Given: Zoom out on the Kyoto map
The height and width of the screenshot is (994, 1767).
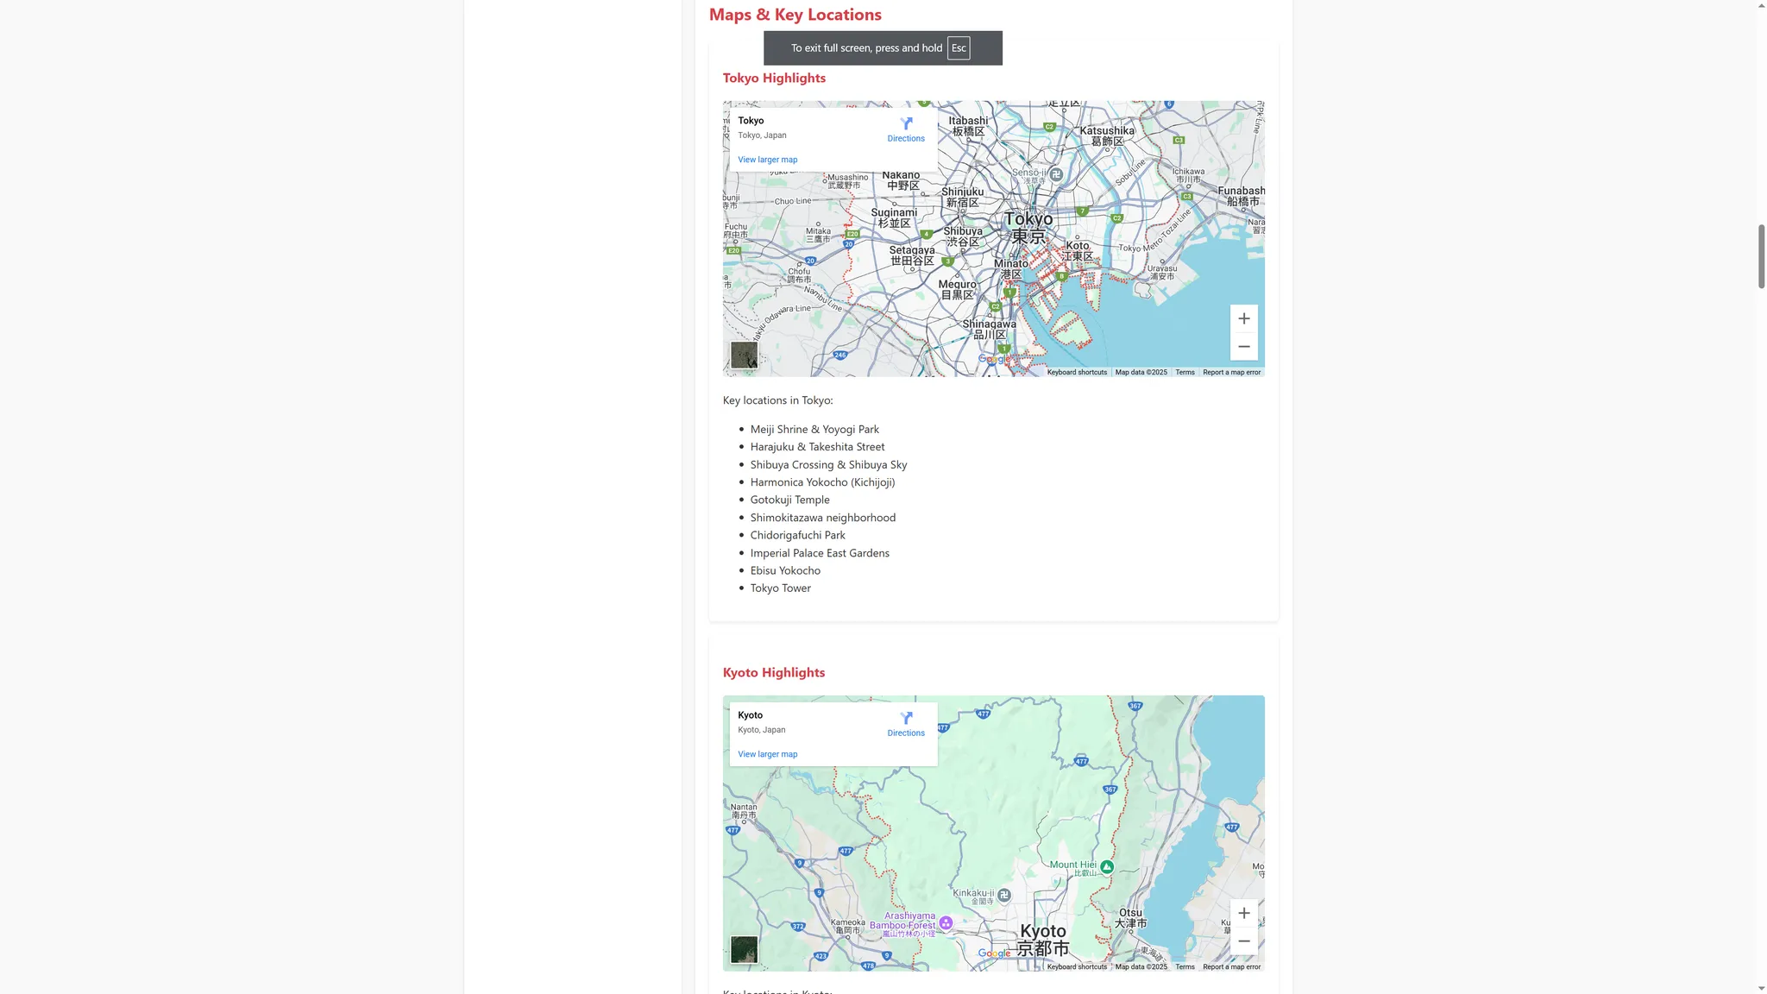Looking at the screenshot, I should 1243,941.
